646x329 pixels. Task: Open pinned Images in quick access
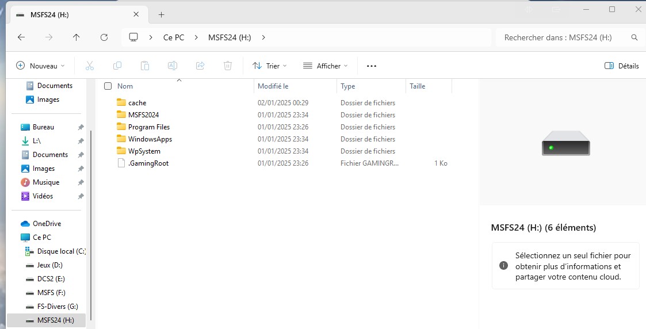[38, 169]
